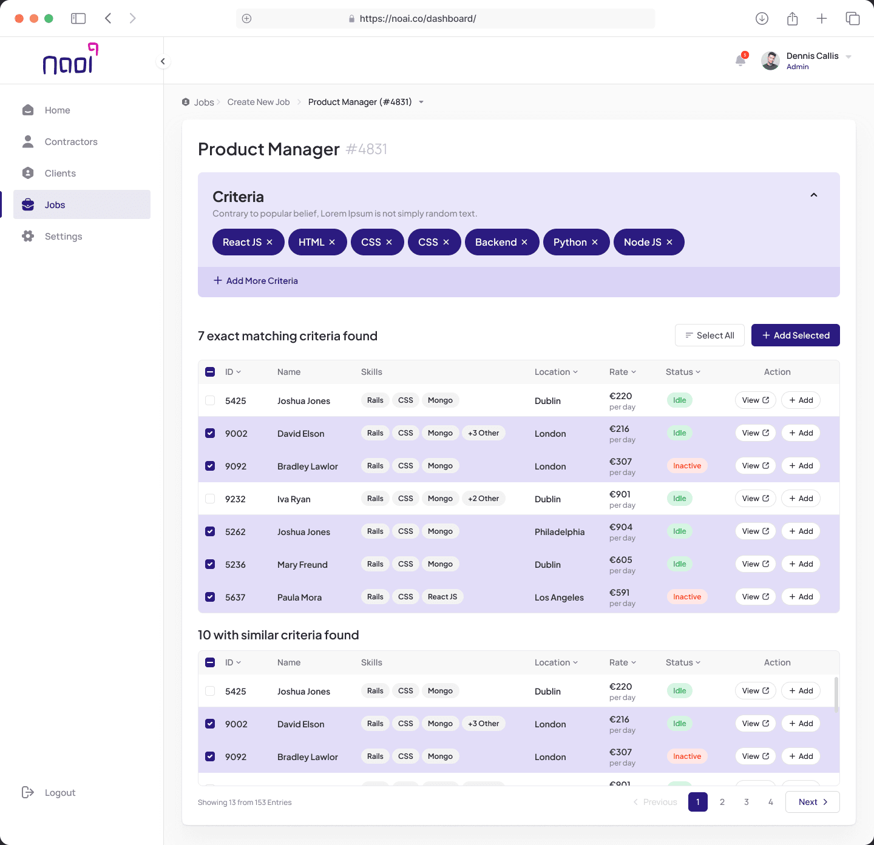Go to page 3 in pagination
Viewport: 874px width, 845px height.
point(747,802)
